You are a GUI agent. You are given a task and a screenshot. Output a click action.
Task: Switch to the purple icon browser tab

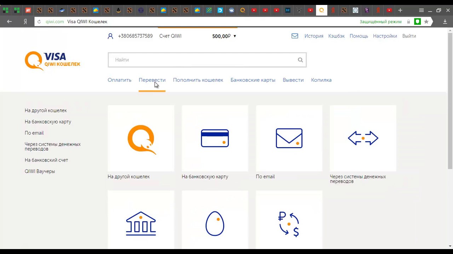[367, 10]
